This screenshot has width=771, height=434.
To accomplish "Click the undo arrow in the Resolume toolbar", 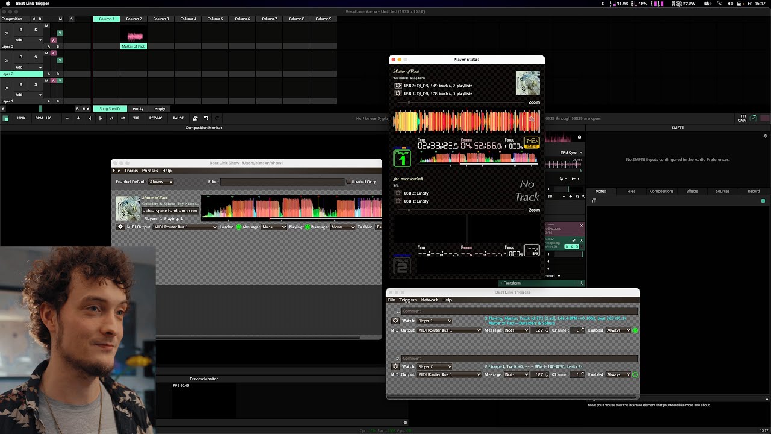I will tap(206, 118).
